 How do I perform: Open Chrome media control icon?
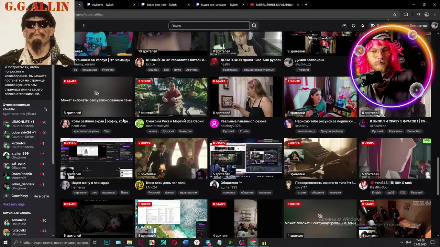point(418,14)
